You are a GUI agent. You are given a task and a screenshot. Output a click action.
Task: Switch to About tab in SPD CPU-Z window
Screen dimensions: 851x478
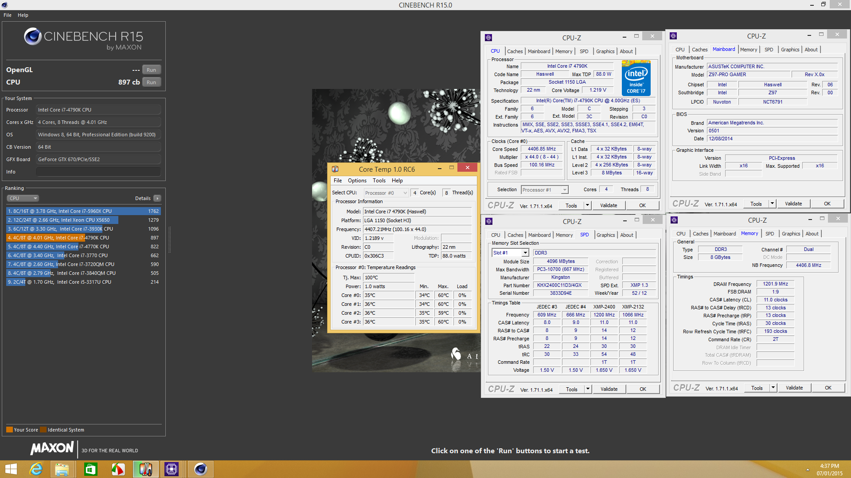[627, 235]
